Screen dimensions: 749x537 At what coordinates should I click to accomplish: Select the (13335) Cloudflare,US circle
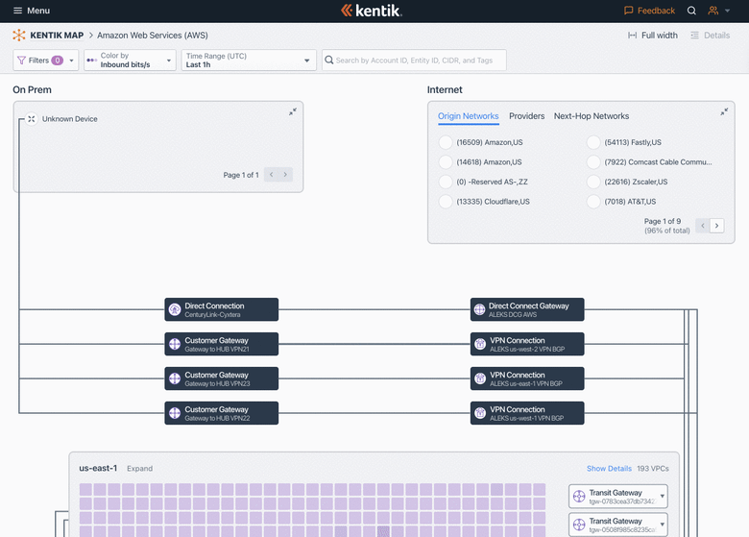(446, 202)
